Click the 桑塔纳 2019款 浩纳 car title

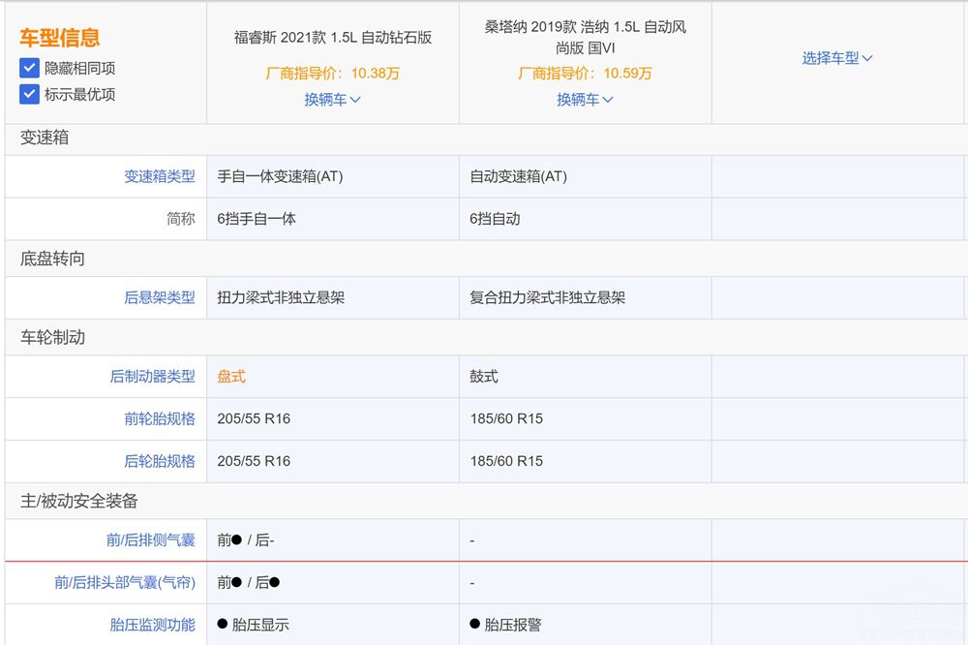(x=585, y=37)
